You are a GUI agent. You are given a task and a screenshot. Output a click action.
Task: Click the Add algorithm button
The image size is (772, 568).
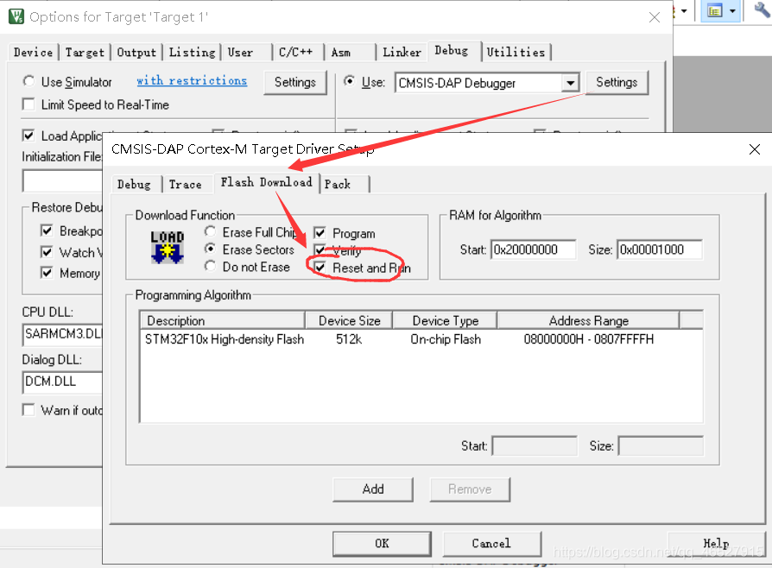[373, 489]
